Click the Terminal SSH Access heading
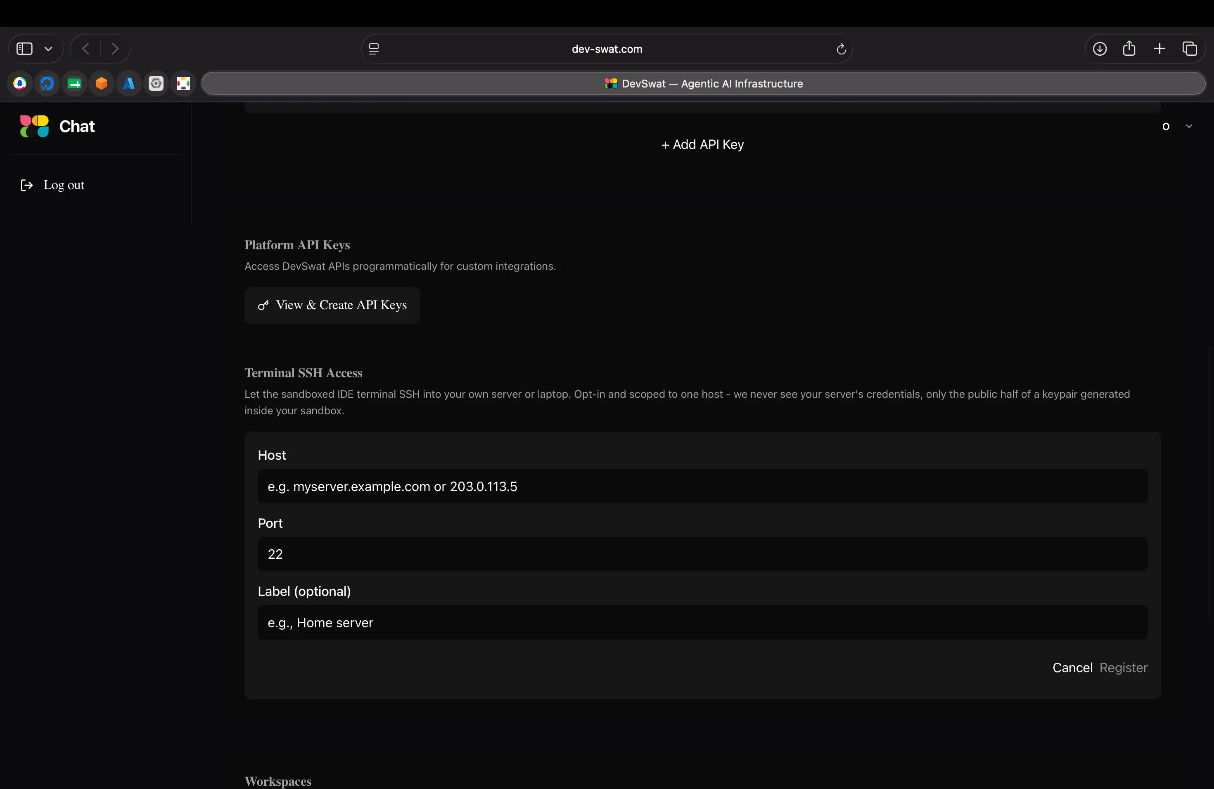1214x789 pixels. pos(303,373)
